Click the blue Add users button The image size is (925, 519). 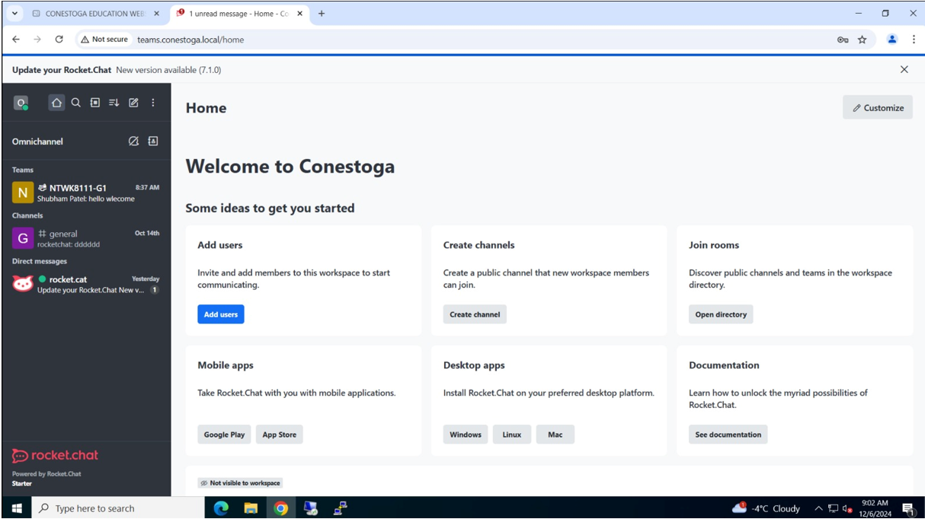tap(221, 314)
